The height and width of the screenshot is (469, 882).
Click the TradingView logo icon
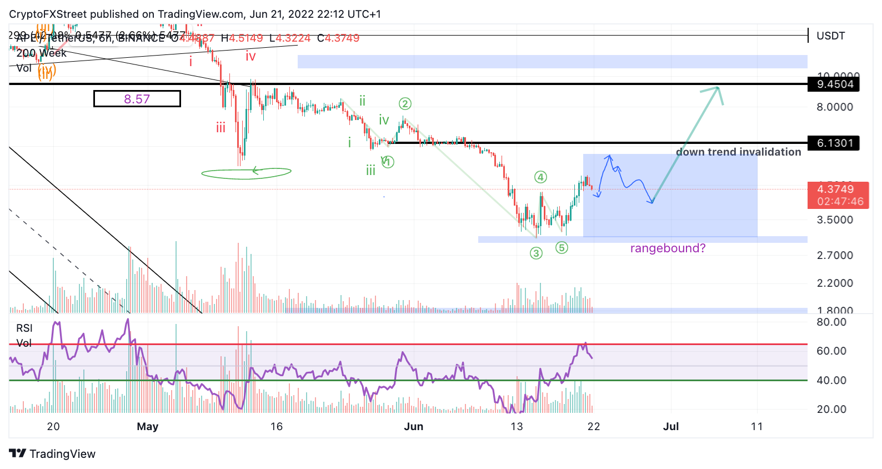click(x=17, y=453)
